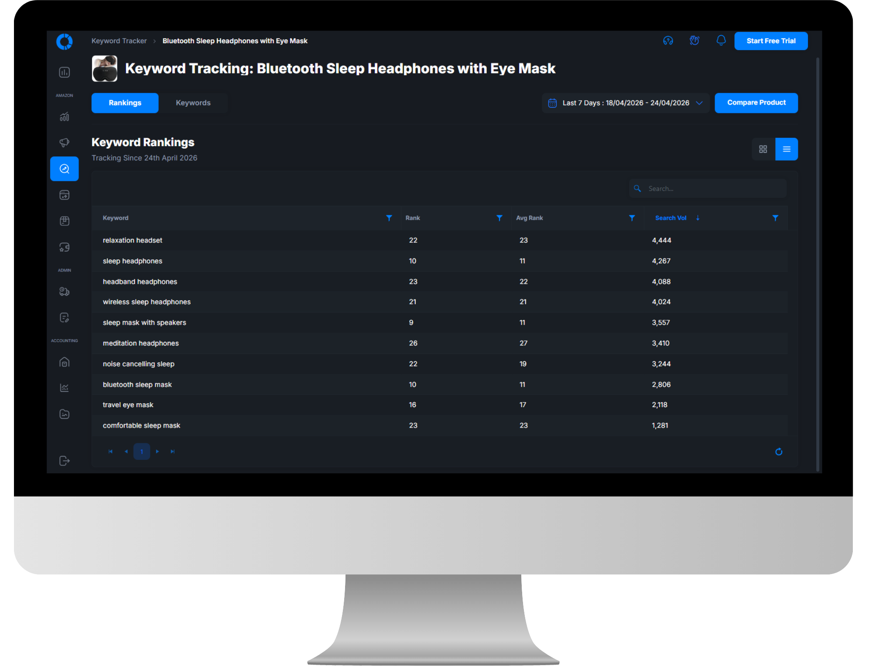Viewport: 879px width, 666px height.
Task: Open the Avg Rank column filter
Action: (632, 218)
